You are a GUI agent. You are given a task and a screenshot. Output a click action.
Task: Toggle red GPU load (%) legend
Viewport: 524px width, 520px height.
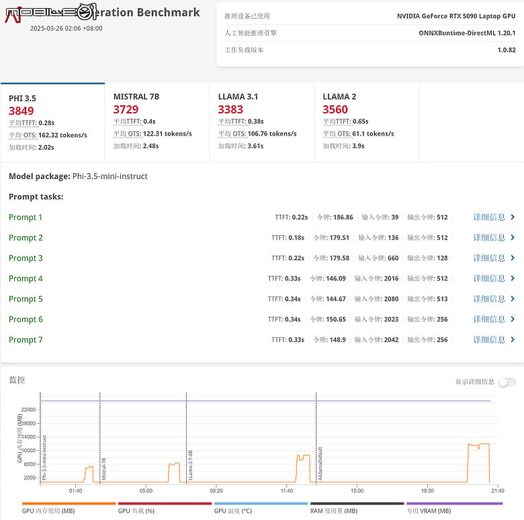(165, 508)
